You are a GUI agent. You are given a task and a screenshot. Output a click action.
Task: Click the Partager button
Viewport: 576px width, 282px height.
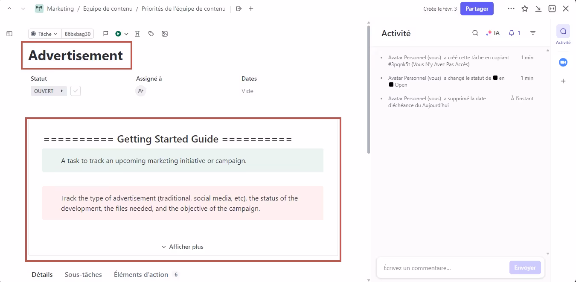[477, 8]
